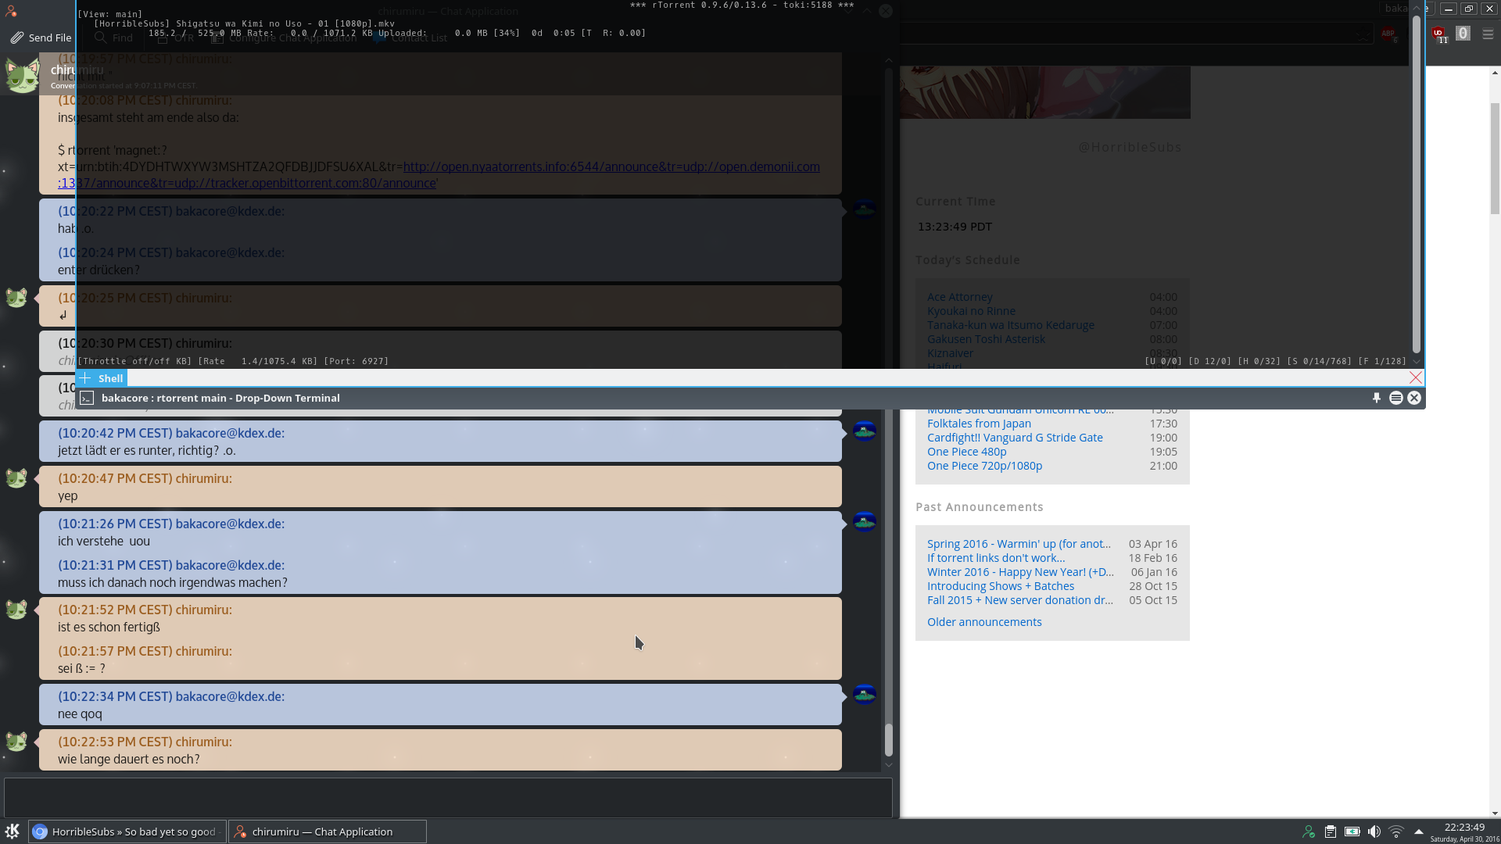
Task: Open battery status in system tray
Action: click(x=1352, y=831)
